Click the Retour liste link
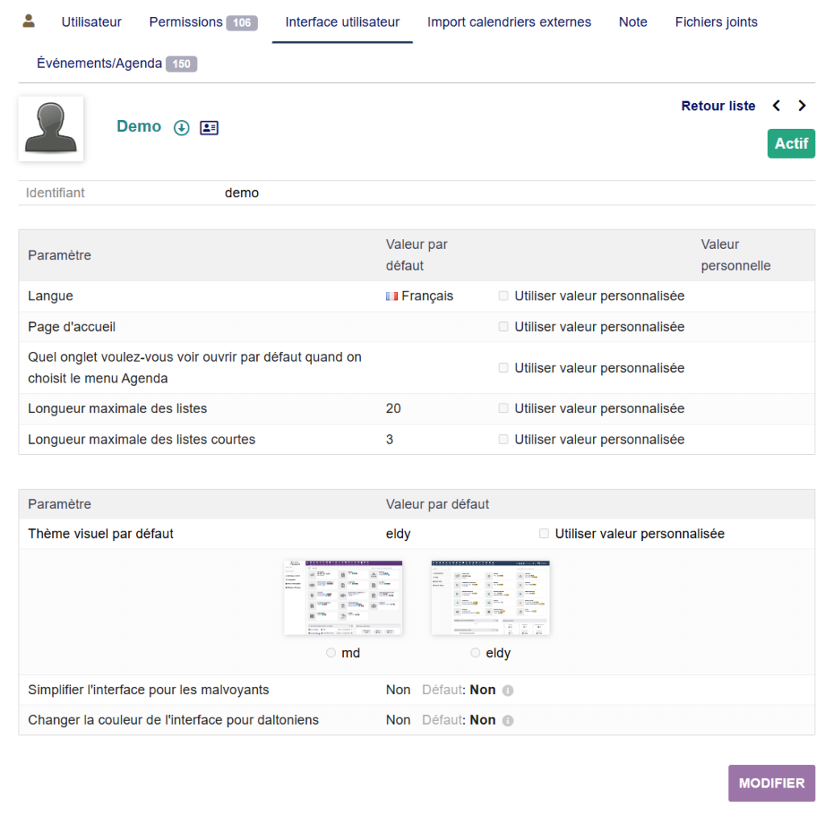Image resolution: width=825 pixels, height=815 pixels. (718, 105)
